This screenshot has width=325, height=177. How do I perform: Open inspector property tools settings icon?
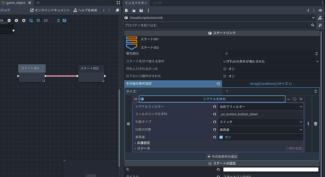[x=320, y=25]
